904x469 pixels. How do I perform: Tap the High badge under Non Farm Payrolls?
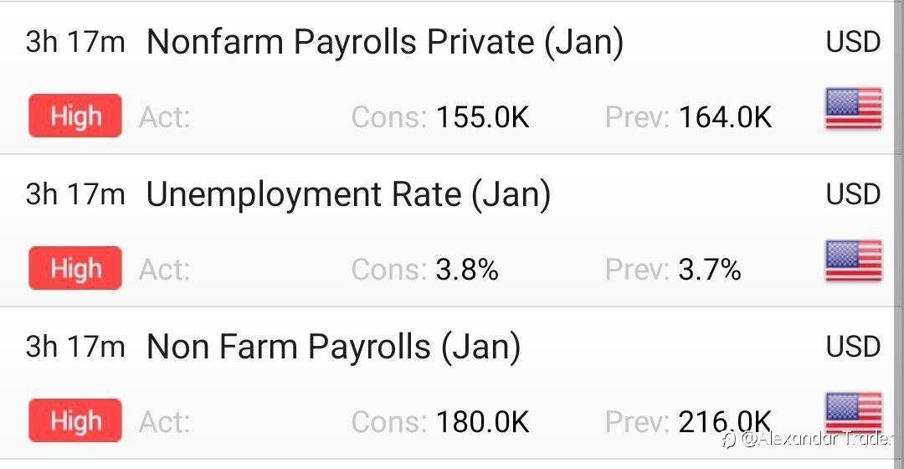pyautogui.click(x=75, y=420)
